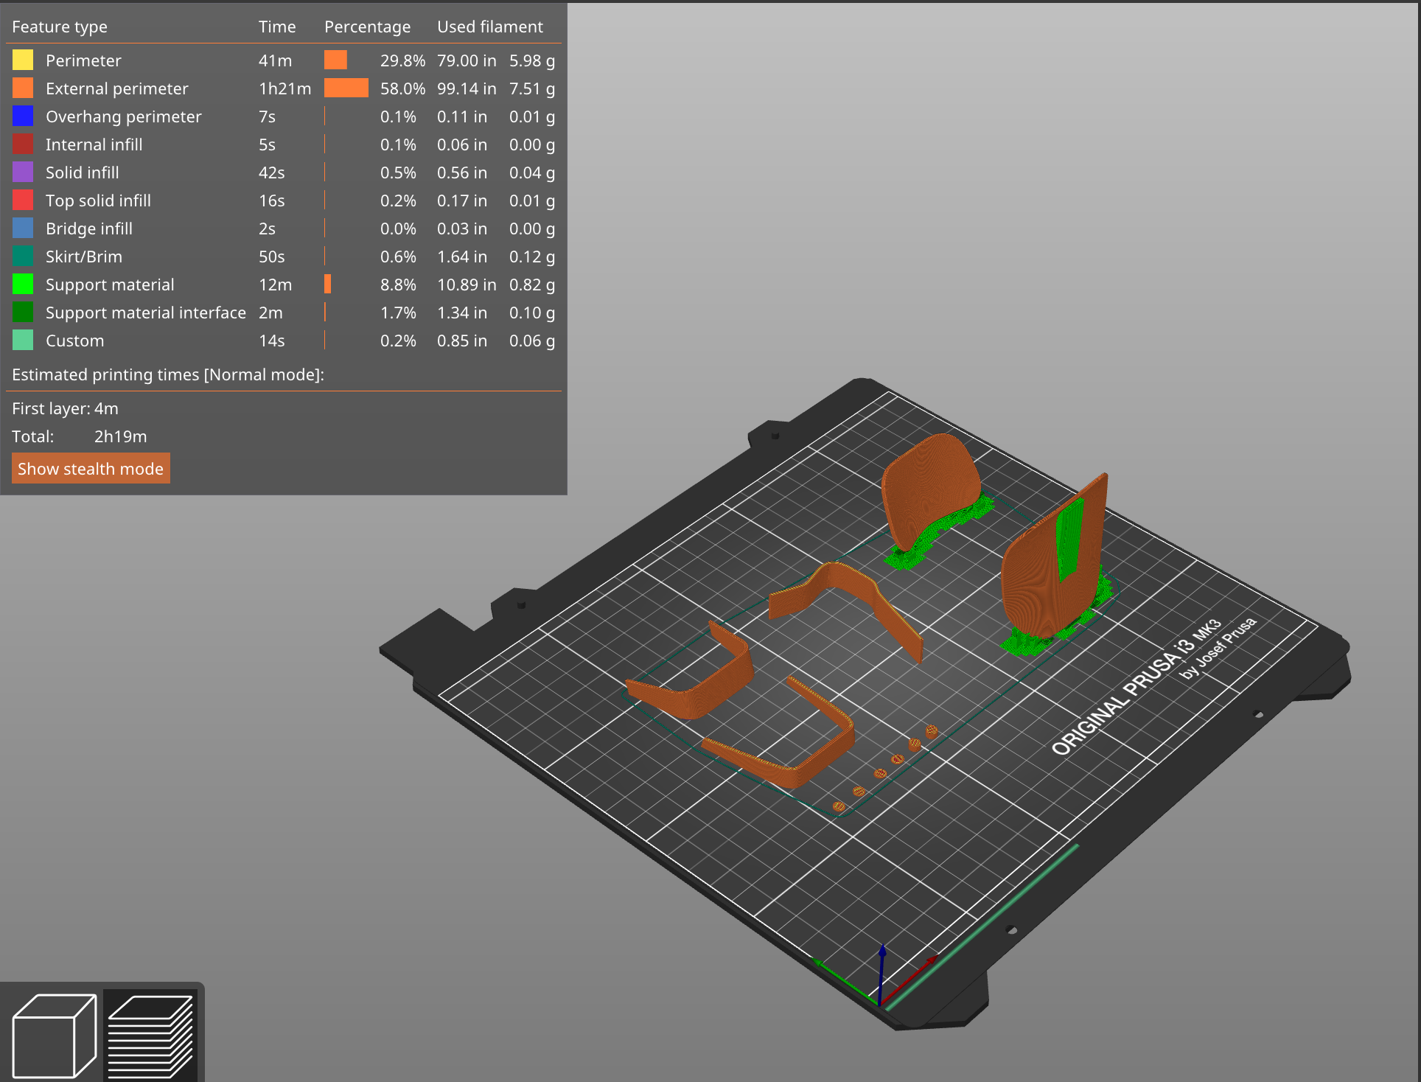Select the Custom feature label
Image resolution: width=1421 pixels, height=1082 pixels.
pos(74,341)
